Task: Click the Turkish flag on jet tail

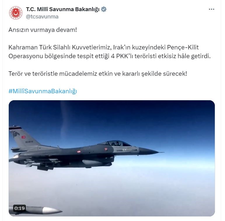Action: point(23,137)
